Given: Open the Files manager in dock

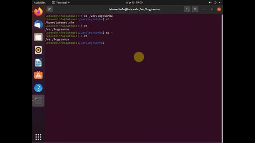Looking at the screenshot, I should point(38,37).
